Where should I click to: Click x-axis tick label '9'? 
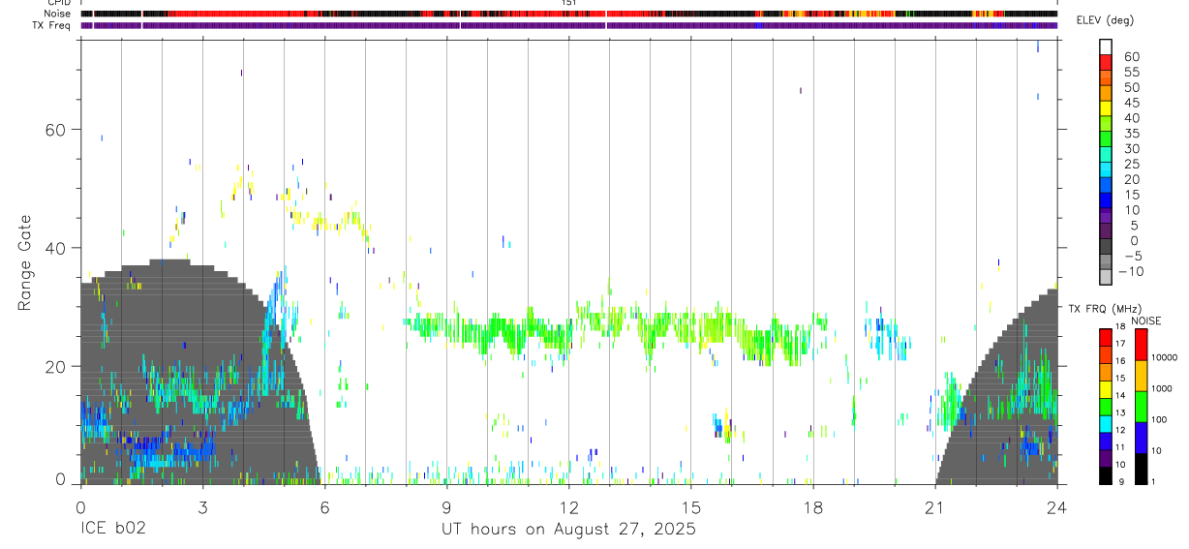click(x=446, y=506)
